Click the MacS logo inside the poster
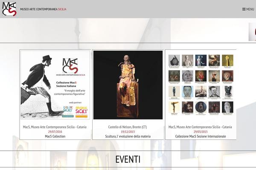Viewport: 256px width, 170px height. tap(70, 67)
